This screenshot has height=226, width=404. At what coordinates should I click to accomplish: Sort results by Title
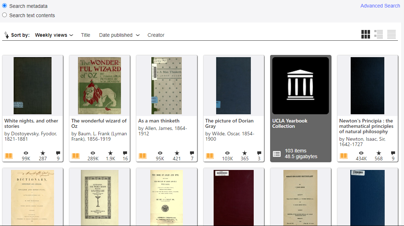pos(86,35)
